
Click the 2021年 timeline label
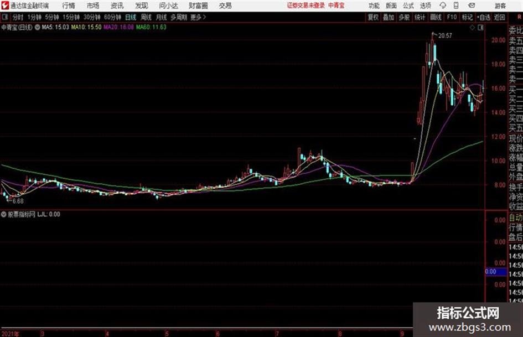tap(11, 334)
